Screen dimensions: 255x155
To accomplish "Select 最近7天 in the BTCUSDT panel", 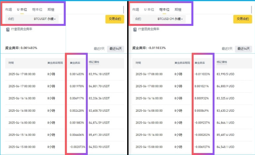I will pyautogui.click(x=99, y=49).
